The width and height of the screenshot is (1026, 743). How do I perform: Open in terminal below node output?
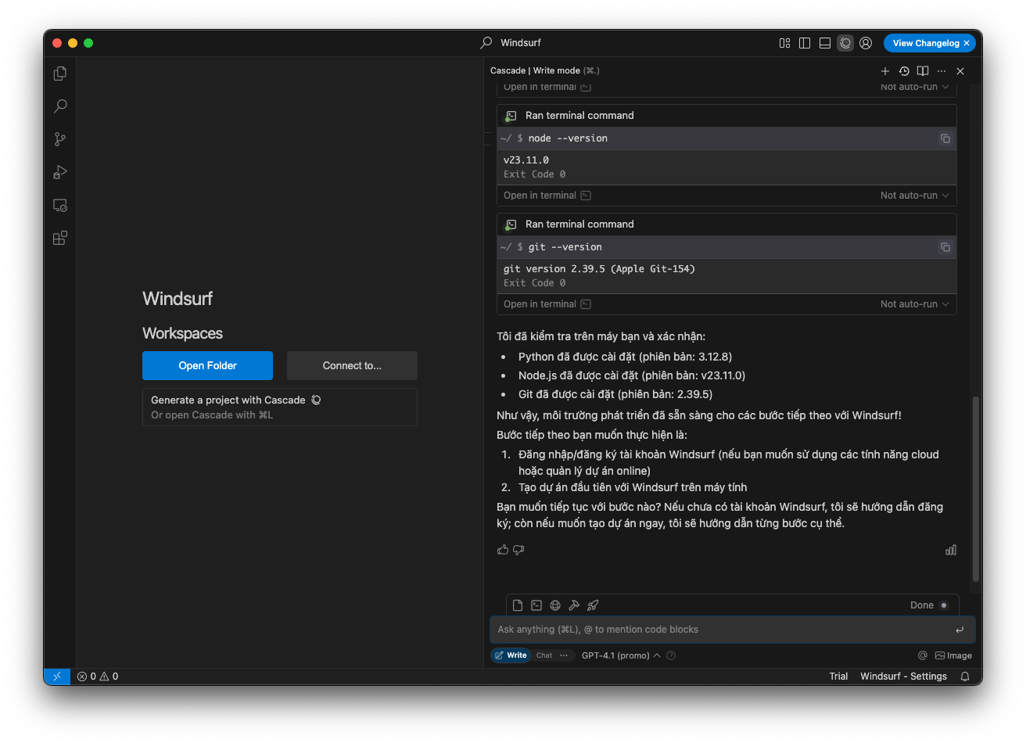[x=547, y=196]
